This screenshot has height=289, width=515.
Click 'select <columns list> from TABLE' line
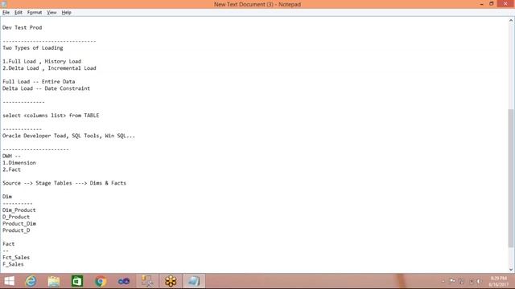coord(51,116)
